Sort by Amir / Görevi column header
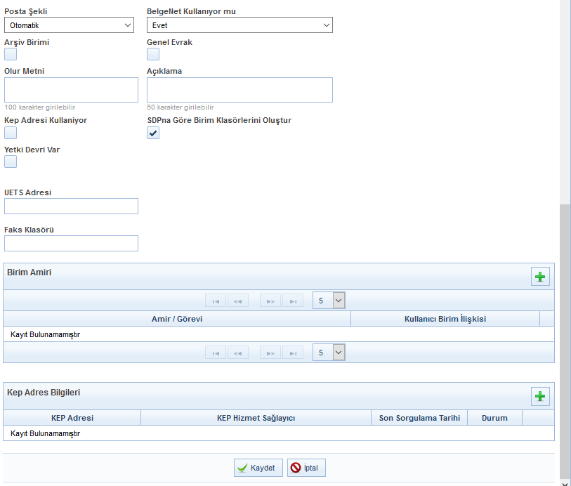Image resolution: width=571 pixels, height=486 pixels. click(177, 319)
